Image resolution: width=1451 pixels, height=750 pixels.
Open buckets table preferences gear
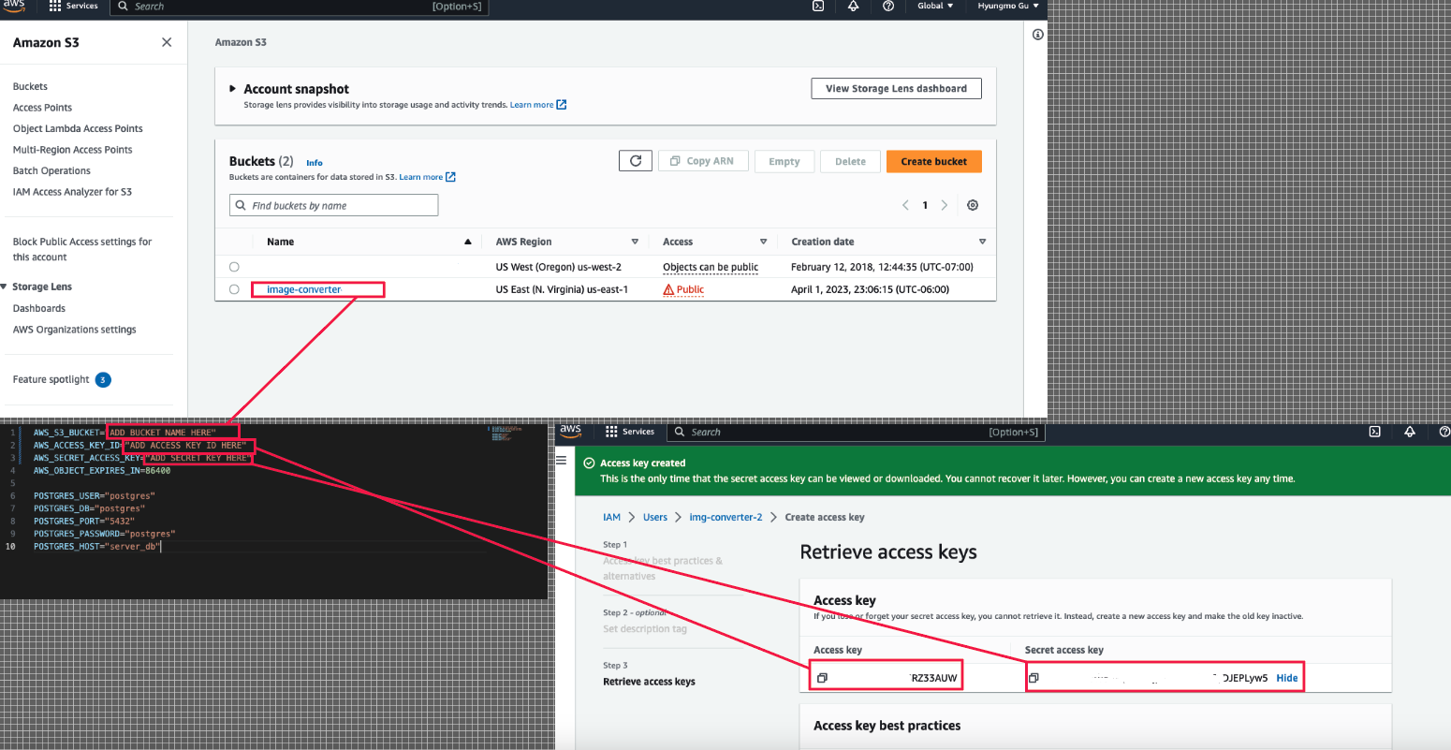point(973,204)
